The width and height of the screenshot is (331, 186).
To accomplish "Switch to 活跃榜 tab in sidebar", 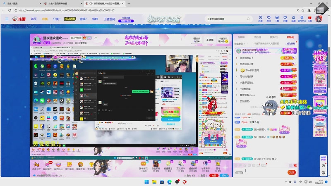I will 257,37.
